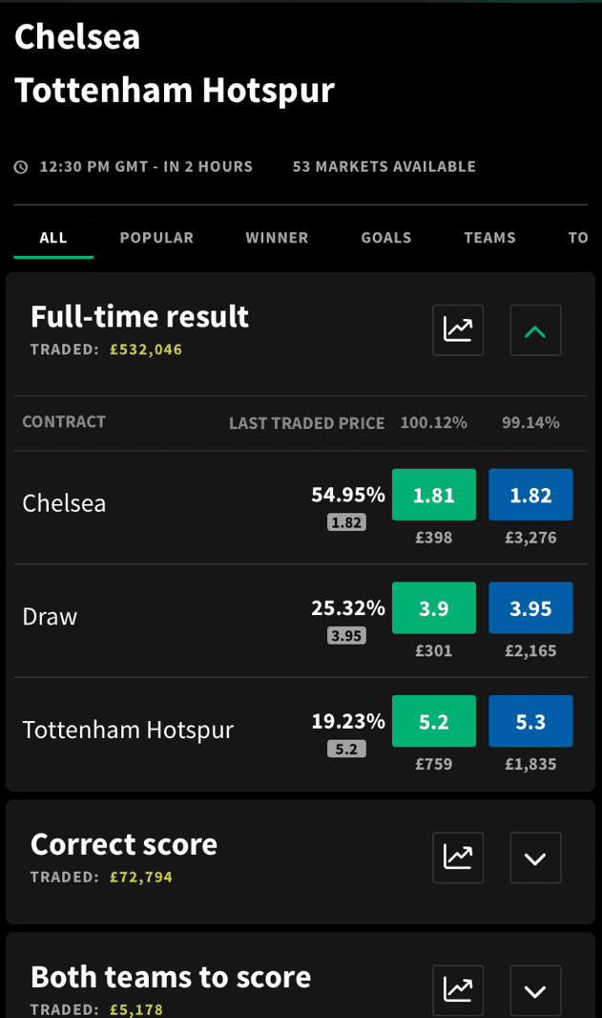
Task: Collapse the Full-time result market
Action: pyautogui.click(x=535, y=330)
